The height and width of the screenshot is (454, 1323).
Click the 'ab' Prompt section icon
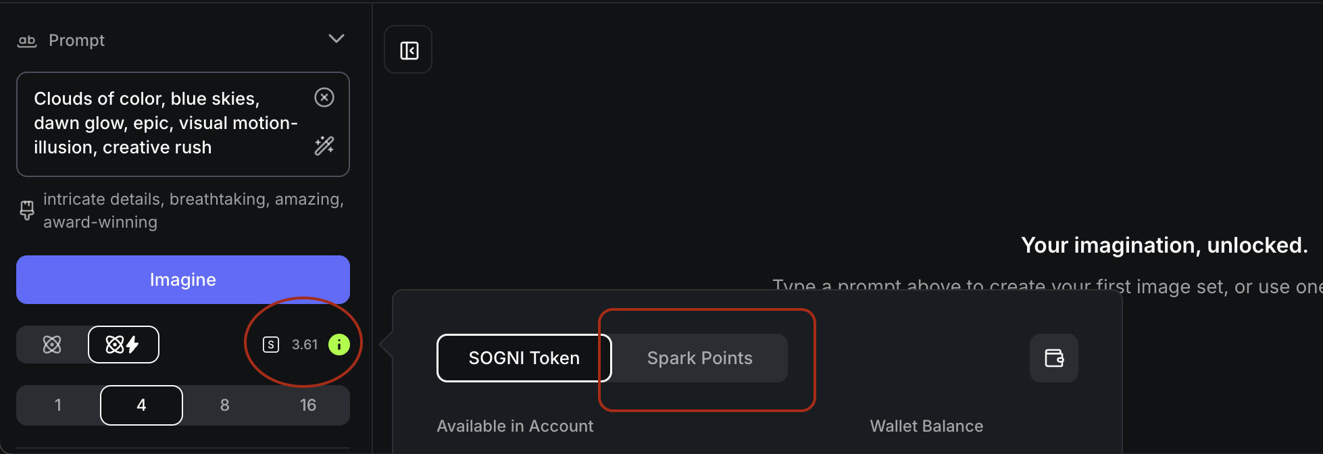pos(26,41)
